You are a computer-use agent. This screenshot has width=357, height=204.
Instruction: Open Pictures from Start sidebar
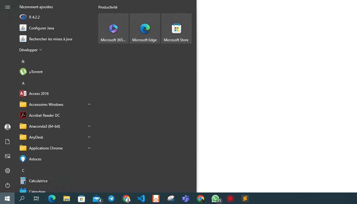click(x=8, y=156)
